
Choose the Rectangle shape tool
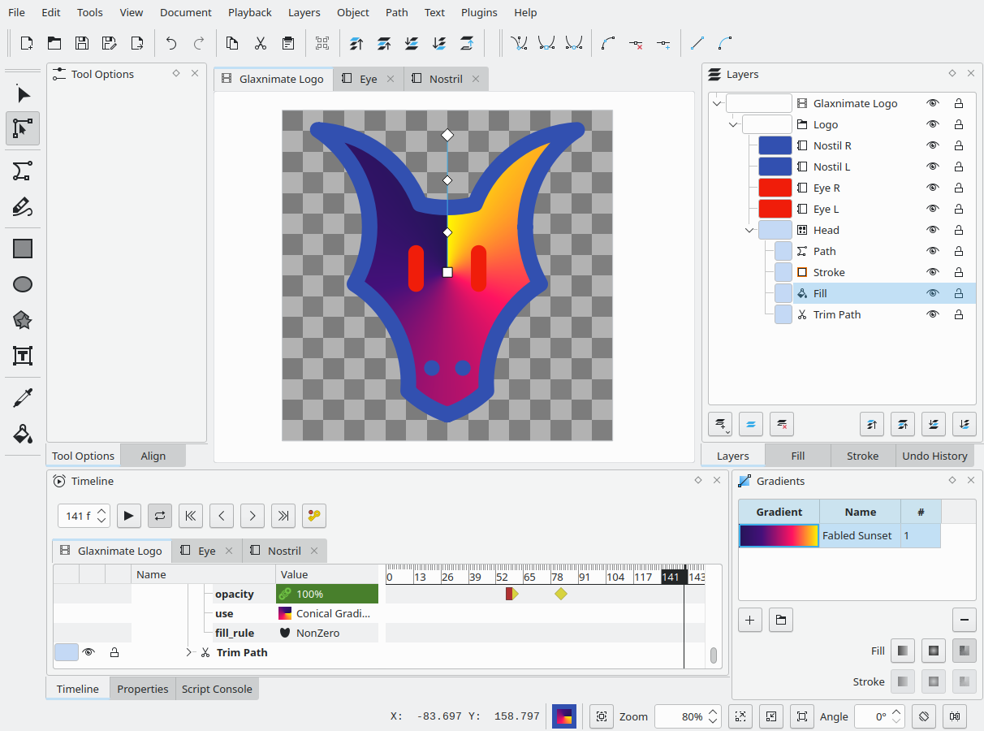pos(23,249)
